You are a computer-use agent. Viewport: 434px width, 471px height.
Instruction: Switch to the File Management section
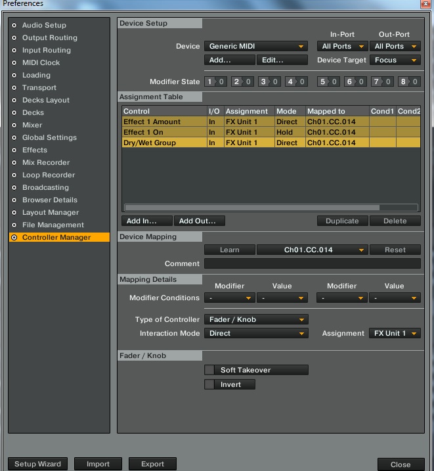coord(53,225)
